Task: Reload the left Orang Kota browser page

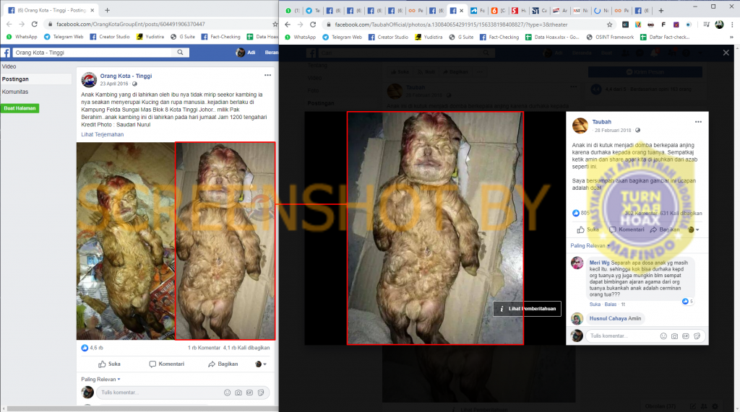Action: pos(35,24)
